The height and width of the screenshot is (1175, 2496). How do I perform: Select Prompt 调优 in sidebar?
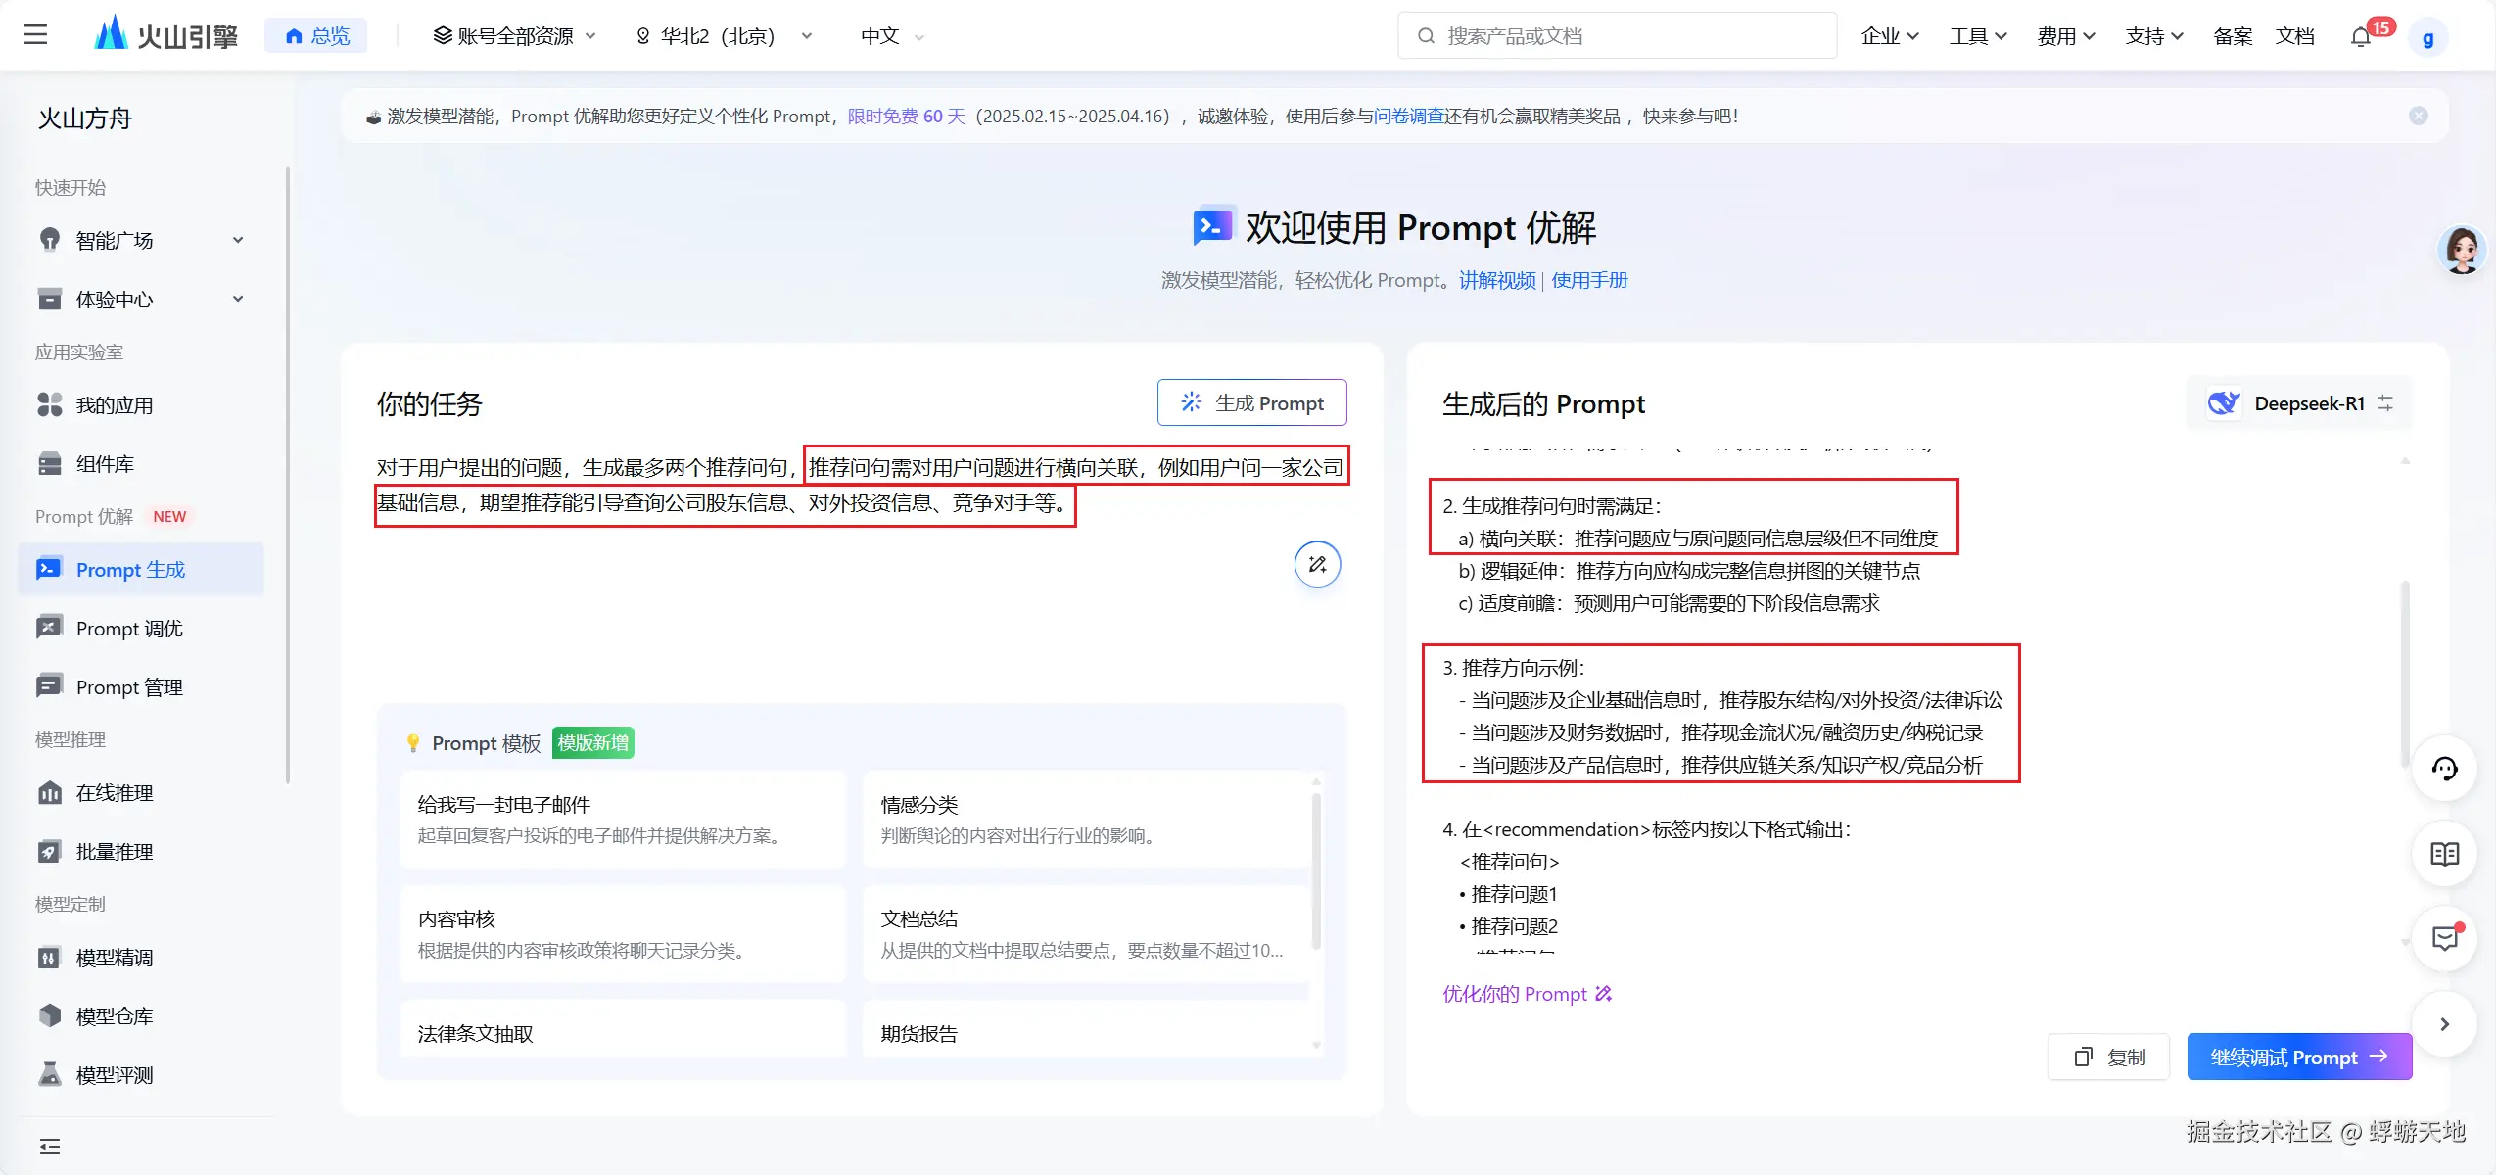pyautogui.click(x=129, y=629)
